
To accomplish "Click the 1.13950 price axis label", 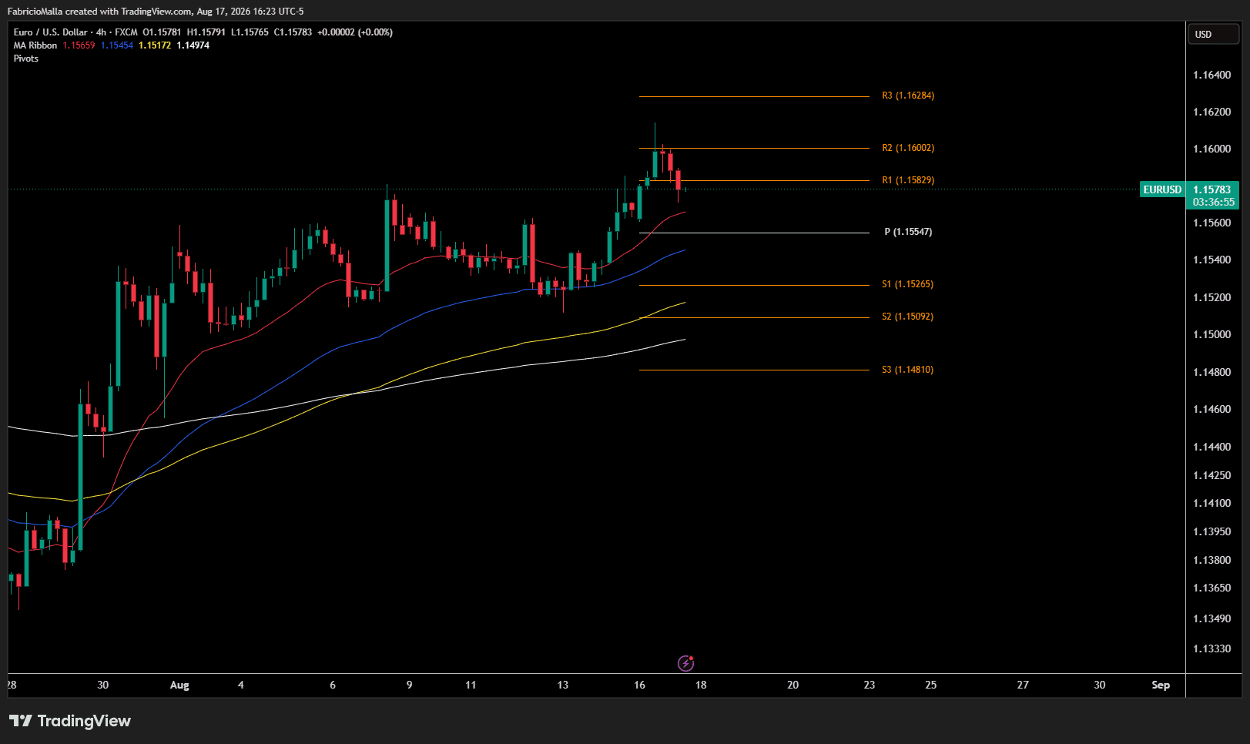I will click(1212, 531).
